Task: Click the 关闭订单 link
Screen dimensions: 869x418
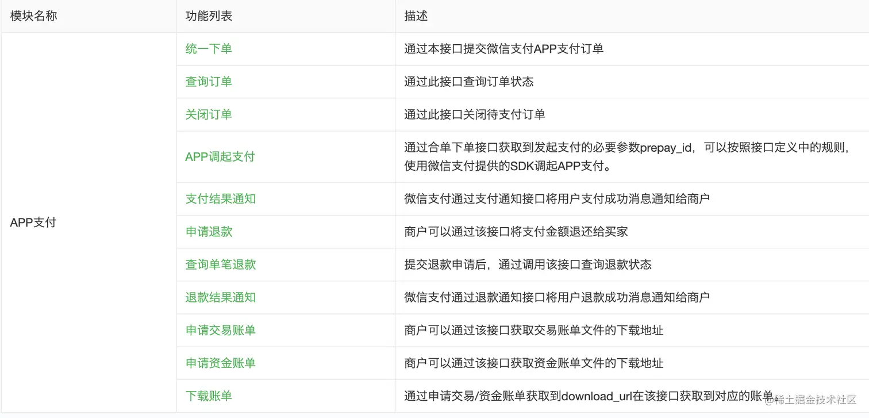Action: pos(209,114)
